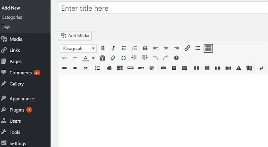Toggle italic formatting
The height and width of the screenshot is (147, 268).
tap(113, 48)
